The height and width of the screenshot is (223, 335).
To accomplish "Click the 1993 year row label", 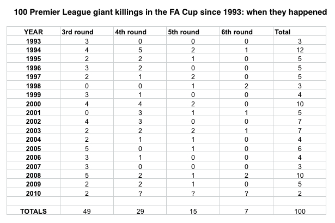I will (x=33, y=41).
